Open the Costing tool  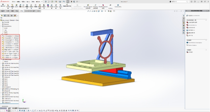coord(110,6)
